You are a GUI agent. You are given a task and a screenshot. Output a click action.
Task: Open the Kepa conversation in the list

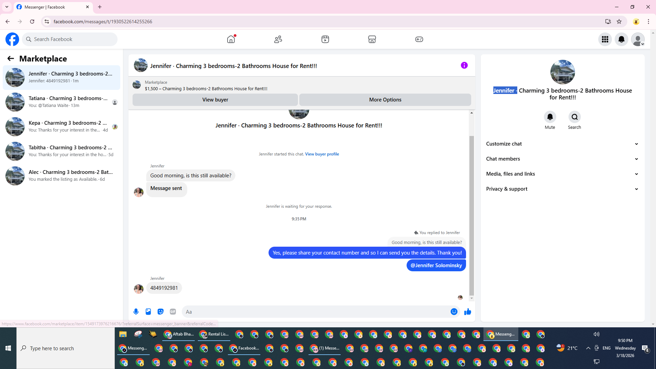click(x=61, y=126)
